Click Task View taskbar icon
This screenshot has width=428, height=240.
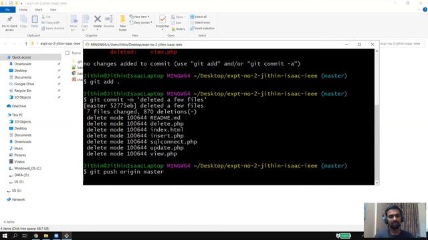point(25,236)
